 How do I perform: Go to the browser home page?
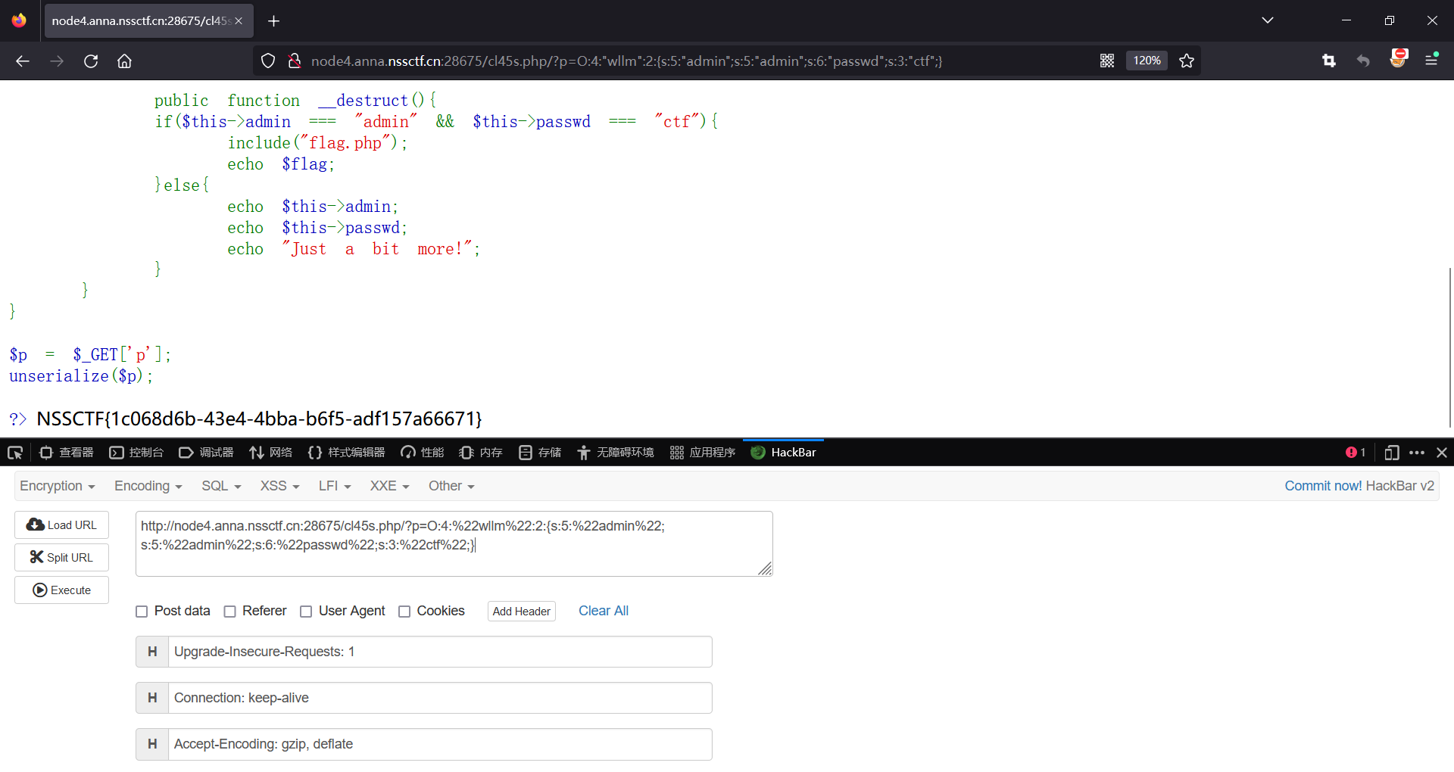125,61
